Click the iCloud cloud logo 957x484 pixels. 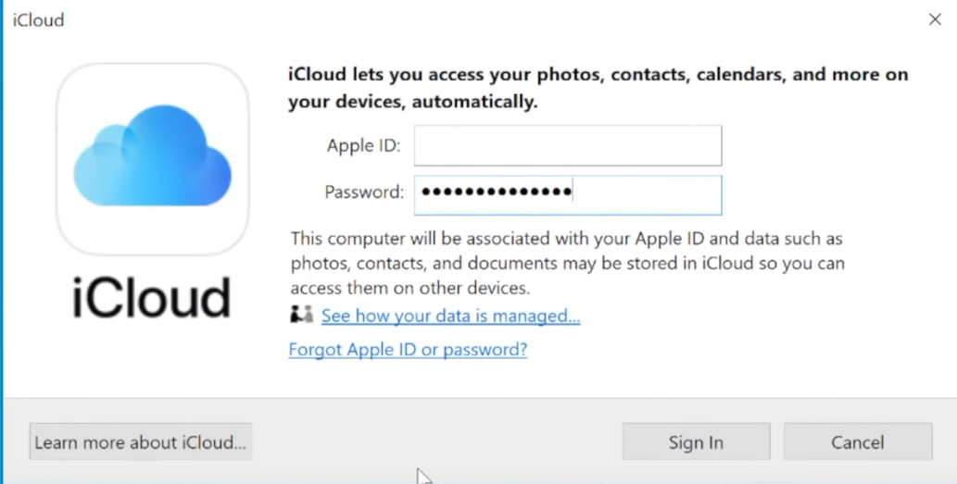coord(153,157)
